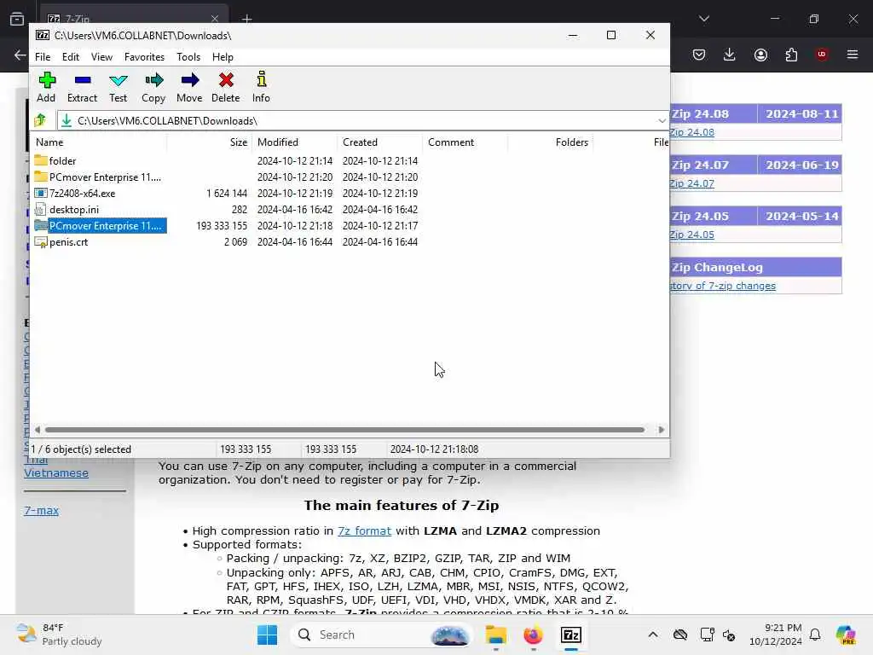Screen dimensions: 873x655
Task: Click the Firefox back arrow
Action: (x=20, y=55)
